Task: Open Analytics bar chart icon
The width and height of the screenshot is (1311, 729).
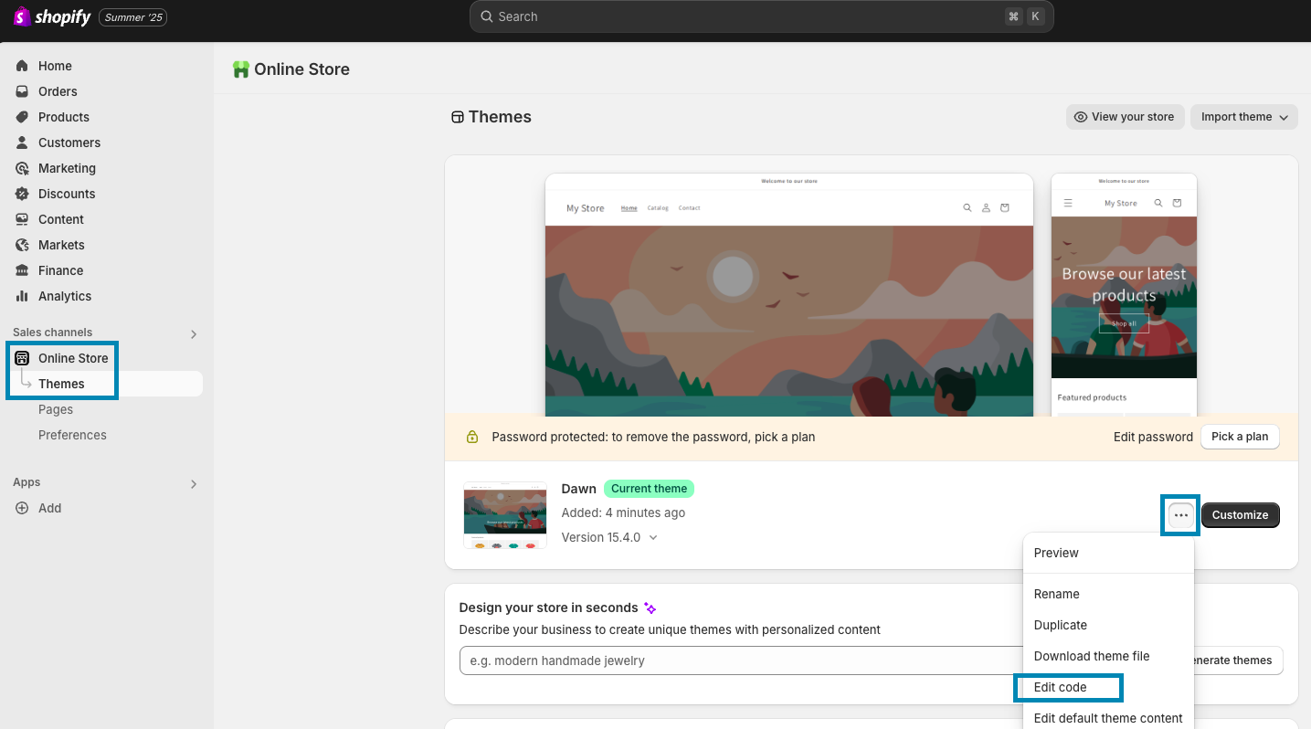Action: click(x=22, y=296)
